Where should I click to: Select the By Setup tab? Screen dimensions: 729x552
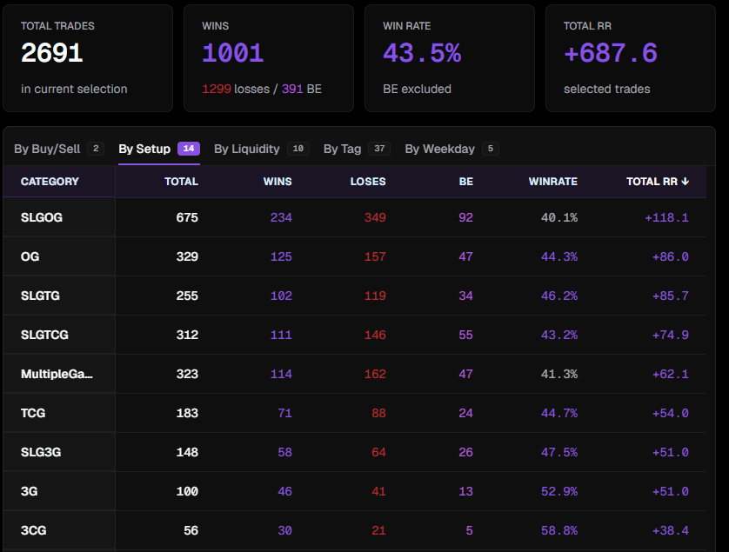coord(159,149)
